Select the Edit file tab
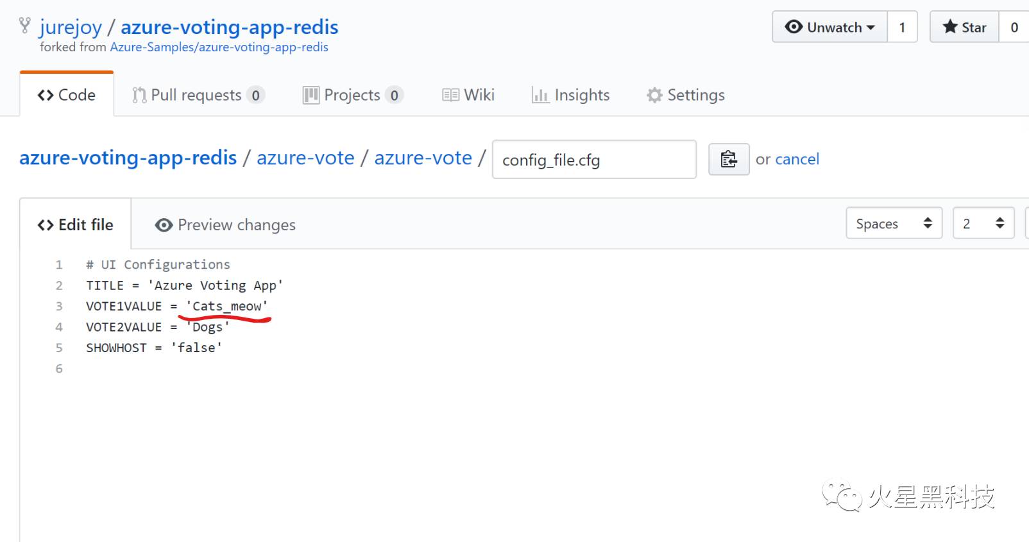The width and height of the screenshot is (1029, 542). 76,224
